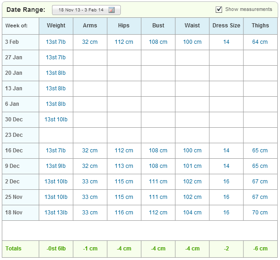Click thighs 67 cm for 2 Dec

[260, 182]
